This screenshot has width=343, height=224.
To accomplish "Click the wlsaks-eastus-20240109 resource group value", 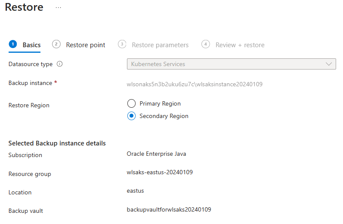I will point(160,172).
